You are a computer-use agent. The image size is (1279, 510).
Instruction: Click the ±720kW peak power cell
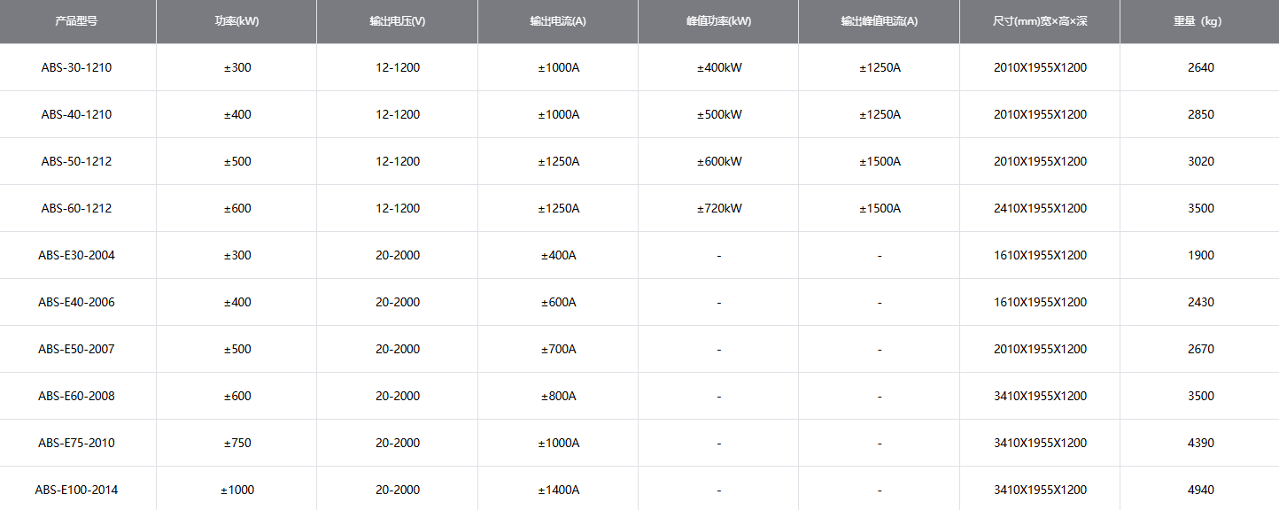point(718,208)
